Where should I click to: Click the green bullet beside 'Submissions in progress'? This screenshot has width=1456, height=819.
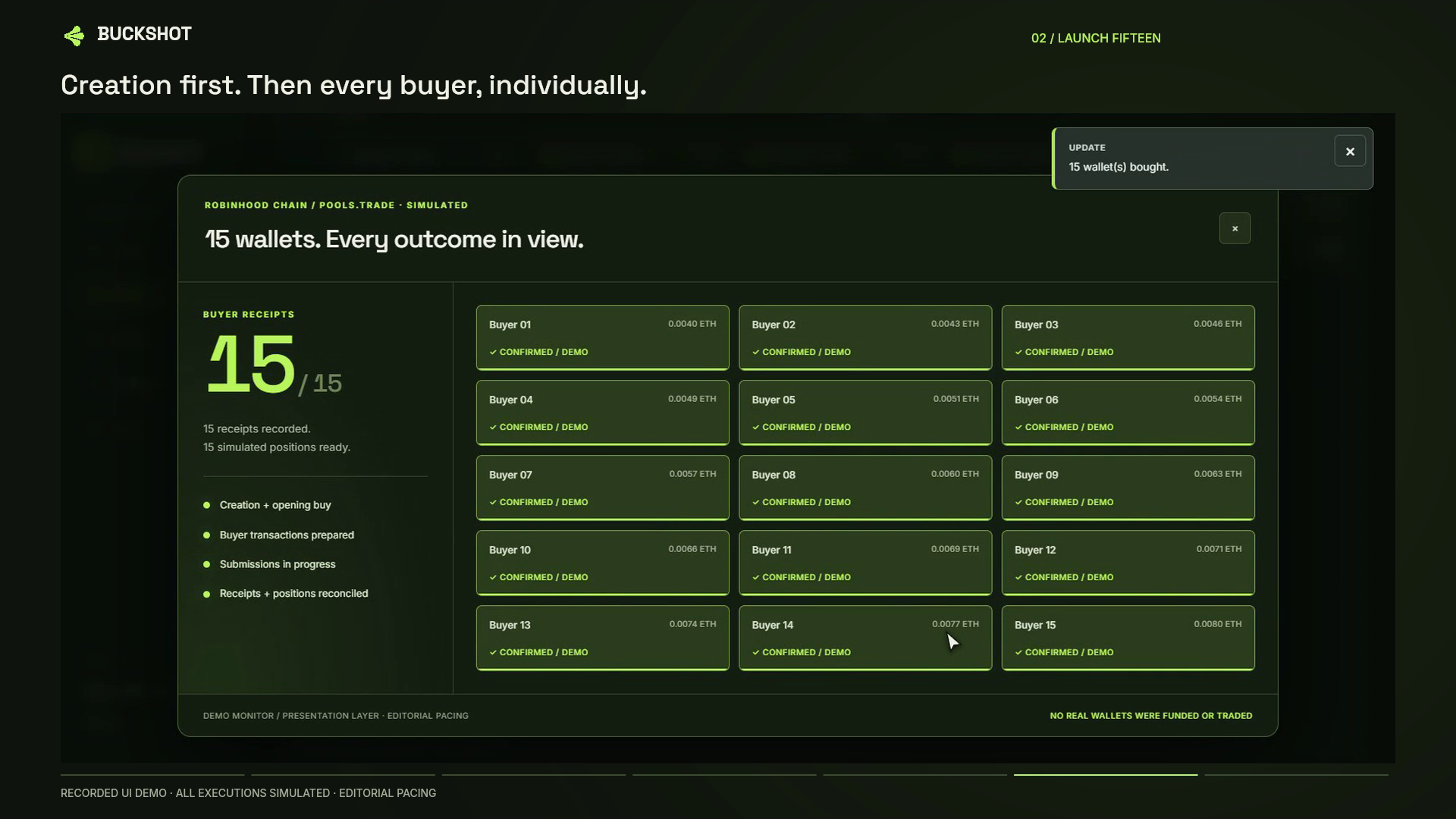(206, 564)
